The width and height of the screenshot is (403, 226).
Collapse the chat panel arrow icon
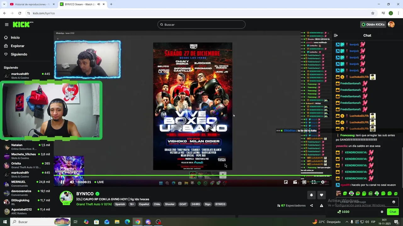(336, 35)
